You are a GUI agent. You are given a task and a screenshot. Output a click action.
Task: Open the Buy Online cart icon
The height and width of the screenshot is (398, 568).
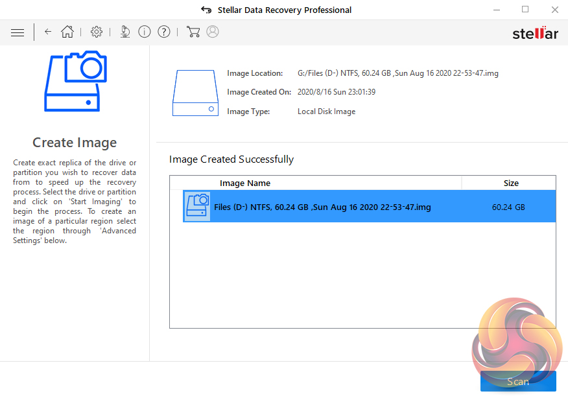[193, 32]
